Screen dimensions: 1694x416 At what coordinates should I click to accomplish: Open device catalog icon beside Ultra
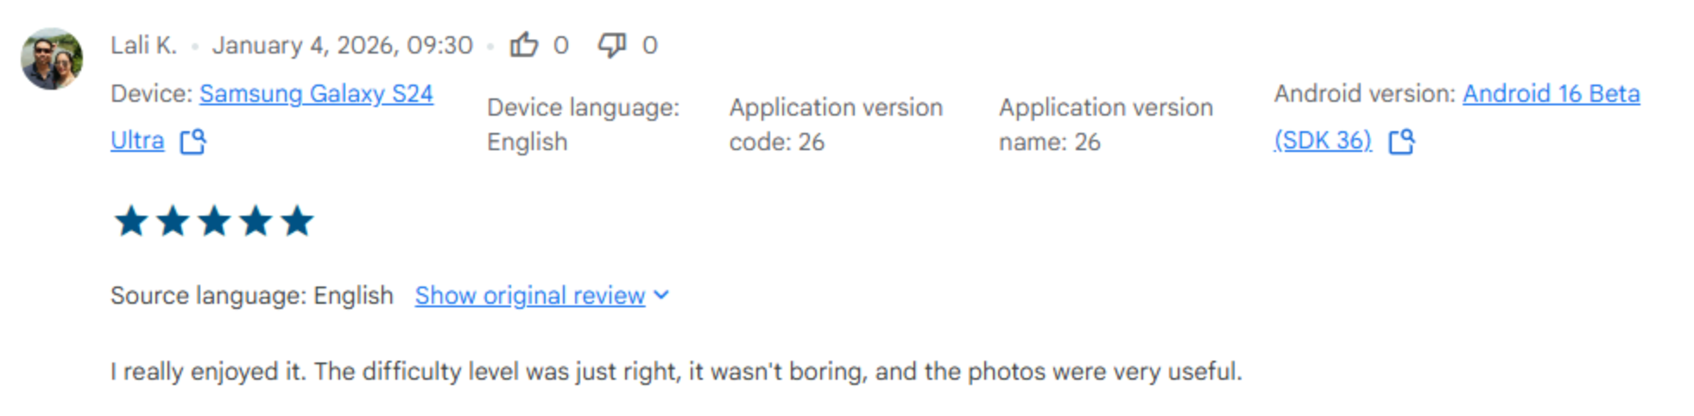[x=193, y=141]
